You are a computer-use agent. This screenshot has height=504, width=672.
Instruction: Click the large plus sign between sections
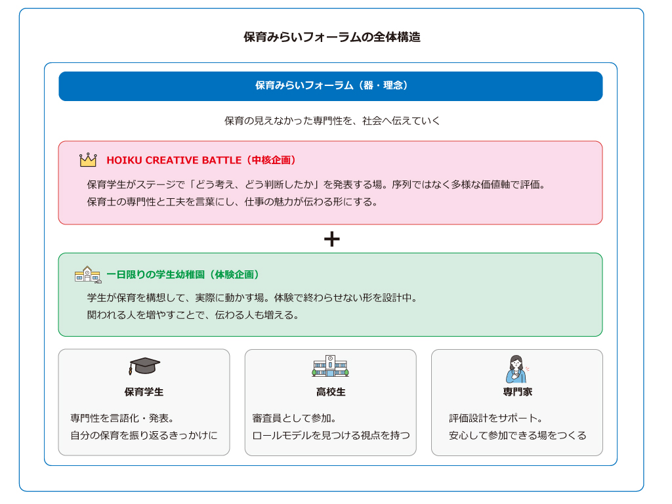click(x=331, y=239)
